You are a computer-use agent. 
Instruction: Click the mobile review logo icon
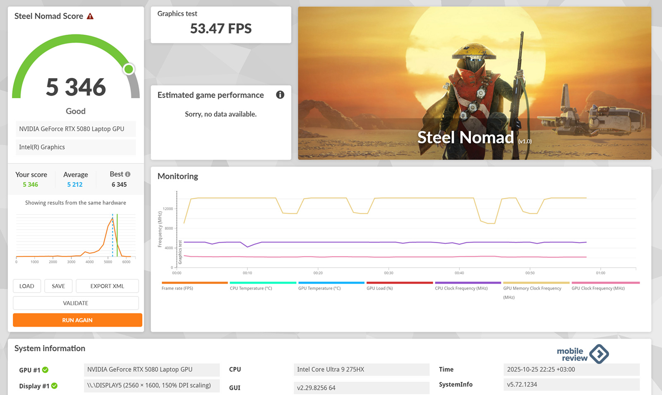pos(599,354)
